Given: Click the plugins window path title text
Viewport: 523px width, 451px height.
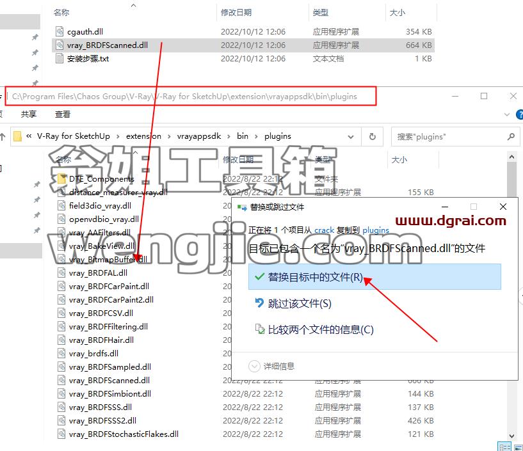Looking at the screenshot, I should tap(184, 97).
